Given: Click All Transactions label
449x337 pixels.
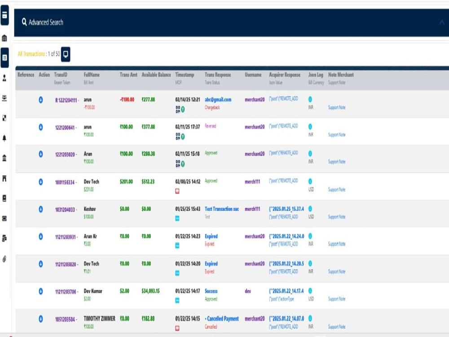Looking at the screenshot, I should pos(31,54).
